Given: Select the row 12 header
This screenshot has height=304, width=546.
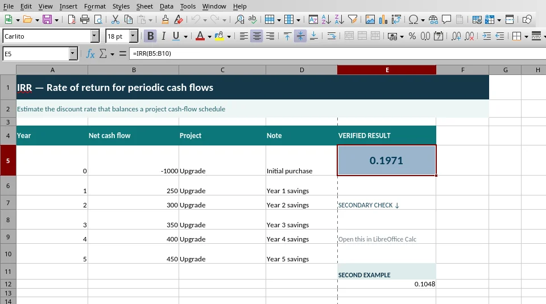Looking at the screenshot, I should click(x=8, y=284).
